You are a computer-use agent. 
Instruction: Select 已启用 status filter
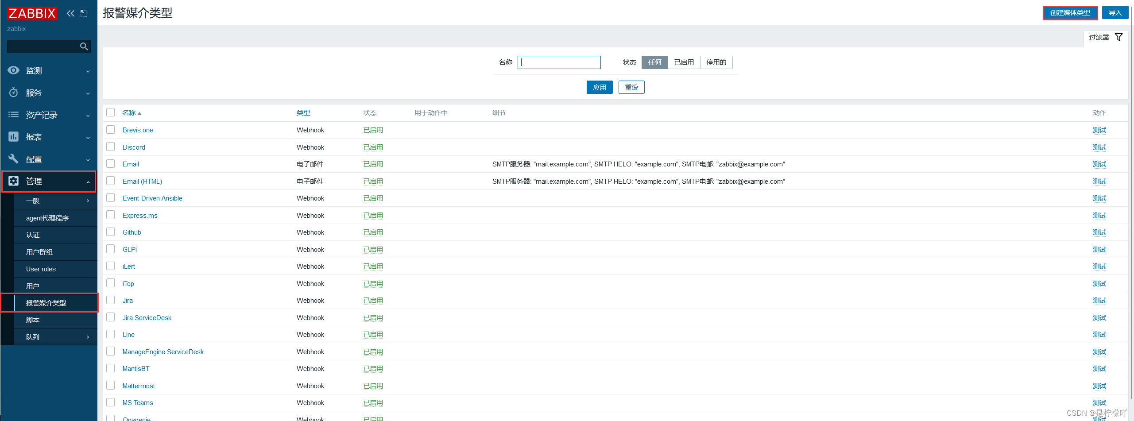[x=684, y=62]
